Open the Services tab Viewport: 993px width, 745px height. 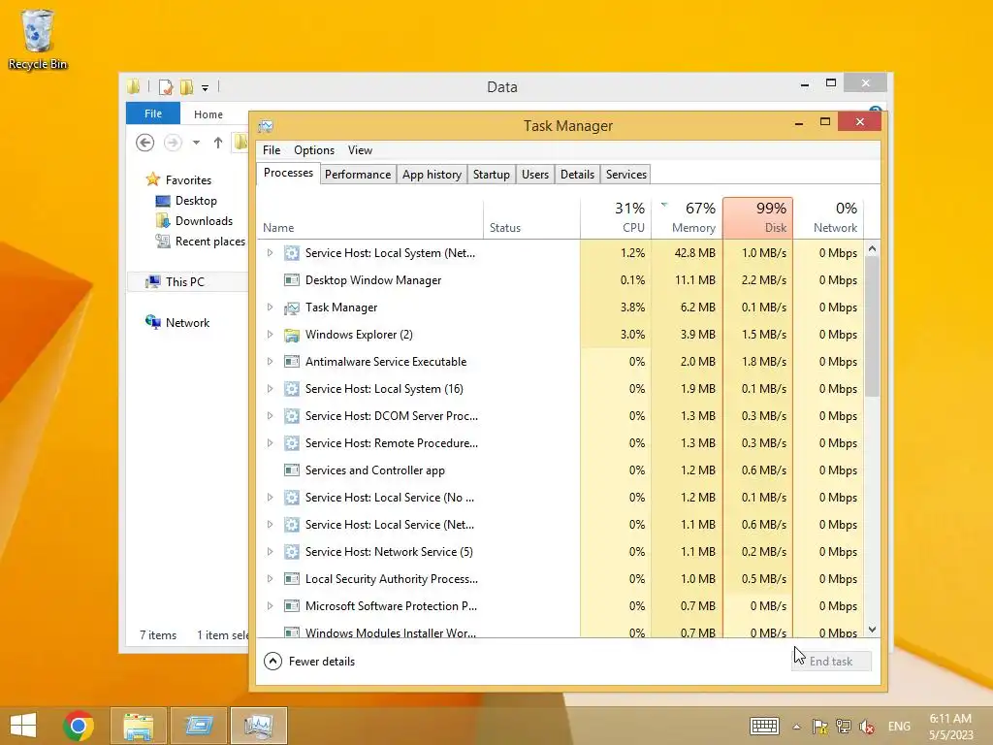tap(626, 175)
